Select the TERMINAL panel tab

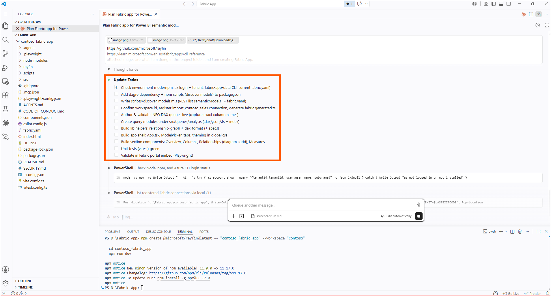185,232
